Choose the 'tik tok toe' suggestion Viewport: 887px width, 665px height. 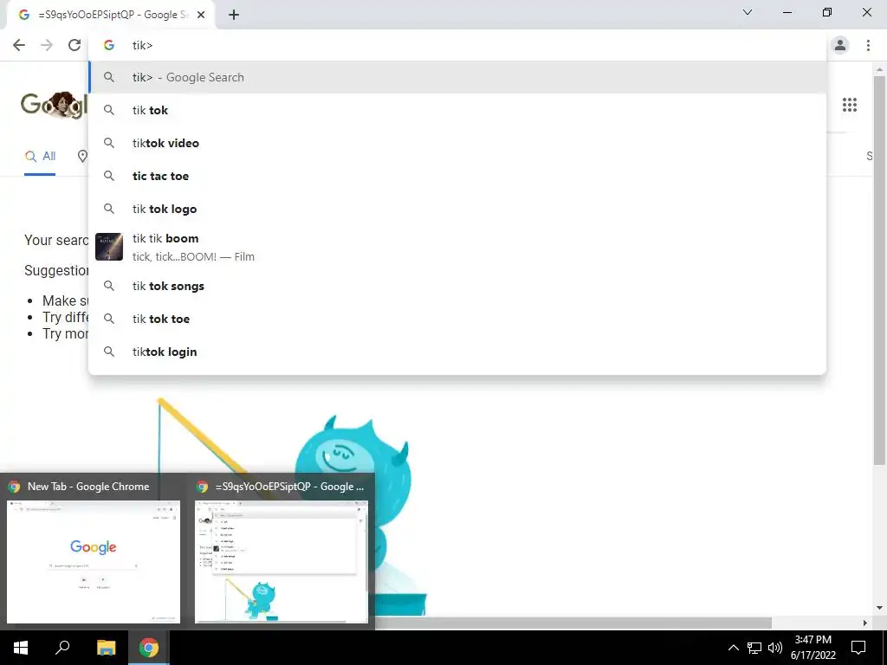click(457, 319)
